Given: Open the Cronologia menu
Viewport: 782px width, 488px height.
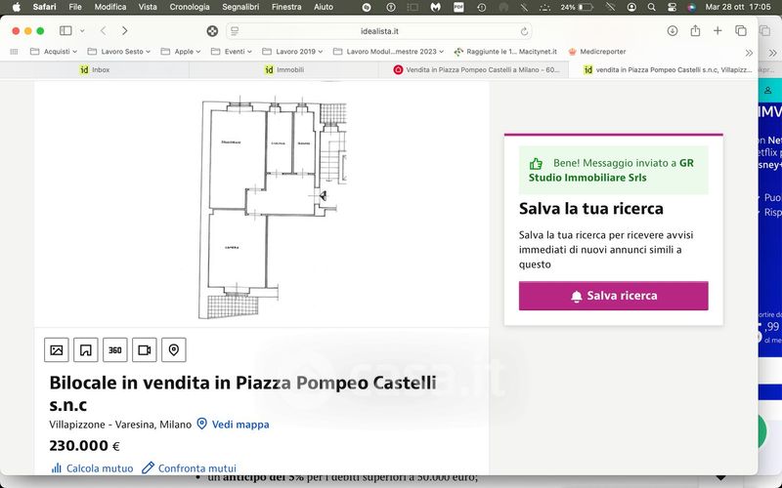Looking at the screenshot, I should [190, 7].
